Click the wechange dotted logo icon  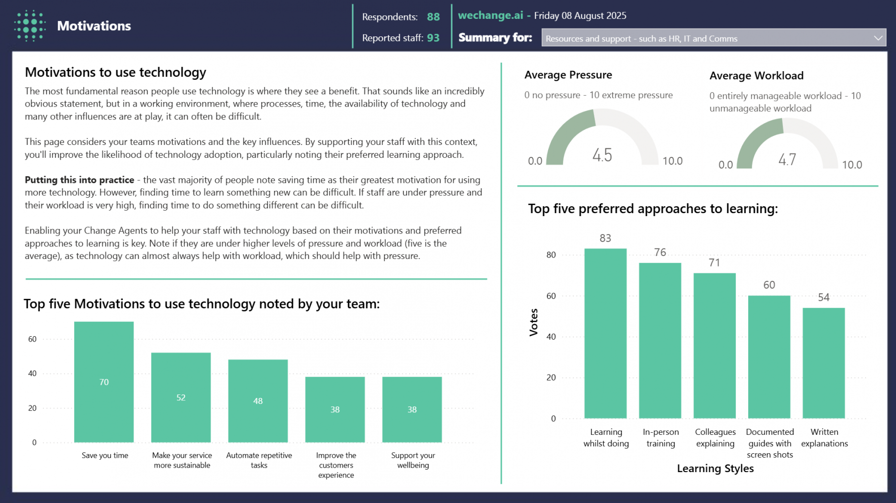(x=30, y=26)
